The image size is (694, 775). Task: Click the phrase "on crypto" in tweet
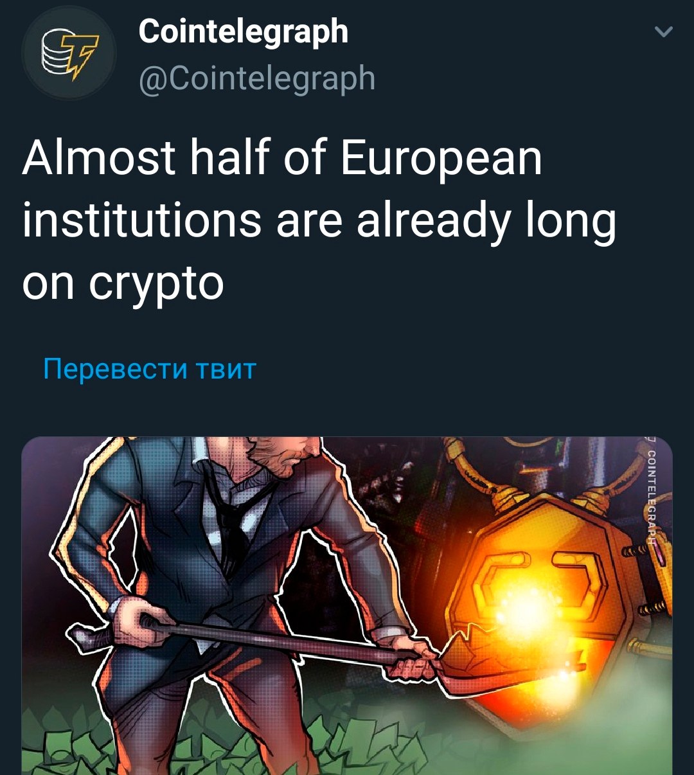[x=123, y=283]
